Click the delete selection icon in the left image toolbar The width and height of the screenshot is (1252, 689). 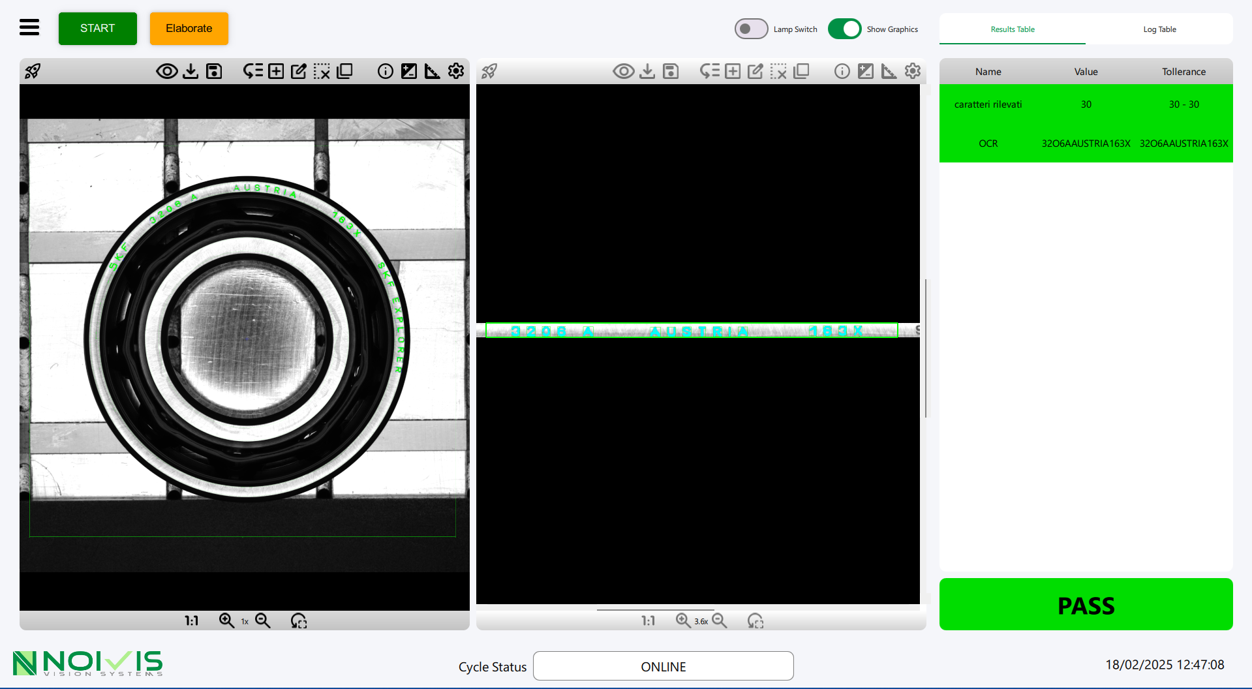[x=322, y=71]
